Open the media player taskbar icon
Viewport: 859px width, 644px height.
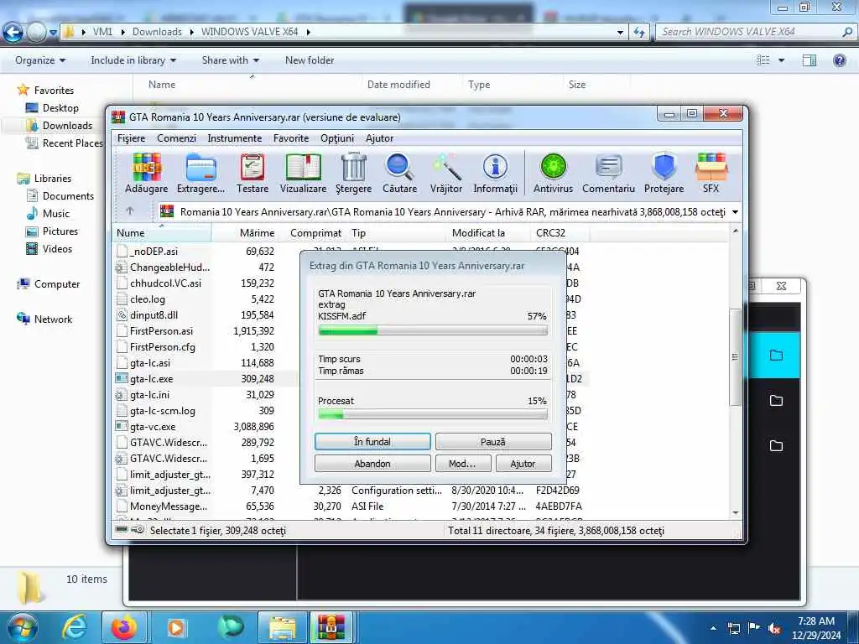click(x=176, y=627)
